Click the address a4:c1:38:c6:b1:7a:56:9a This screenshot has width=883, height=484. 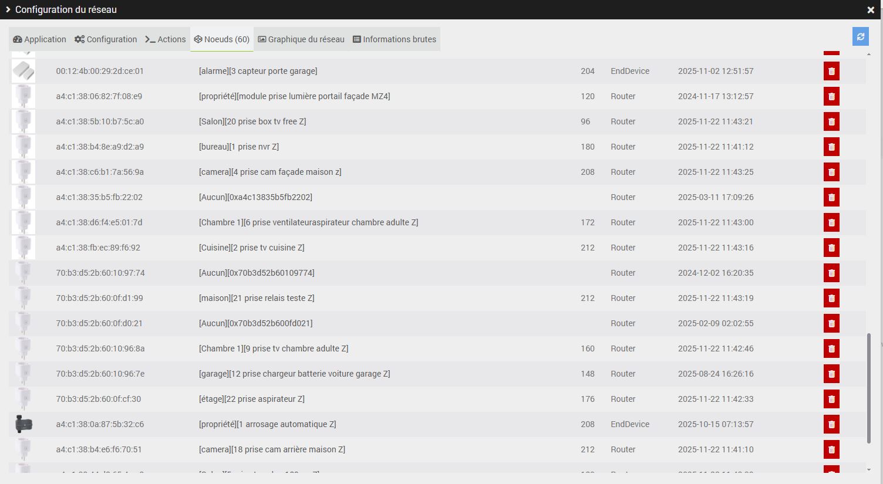pyautogui.click(x=100, y=172)
